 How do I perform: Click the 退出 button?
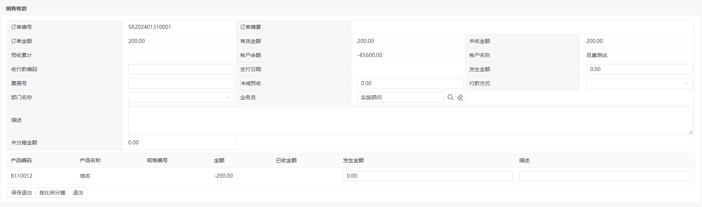pyautogui.click(x=78, y=193)
